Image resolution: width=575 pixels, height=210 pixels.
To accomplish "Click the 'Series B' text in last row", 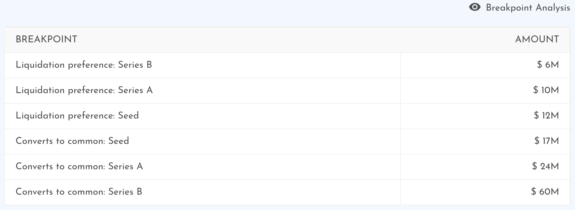I will point(125,192).
